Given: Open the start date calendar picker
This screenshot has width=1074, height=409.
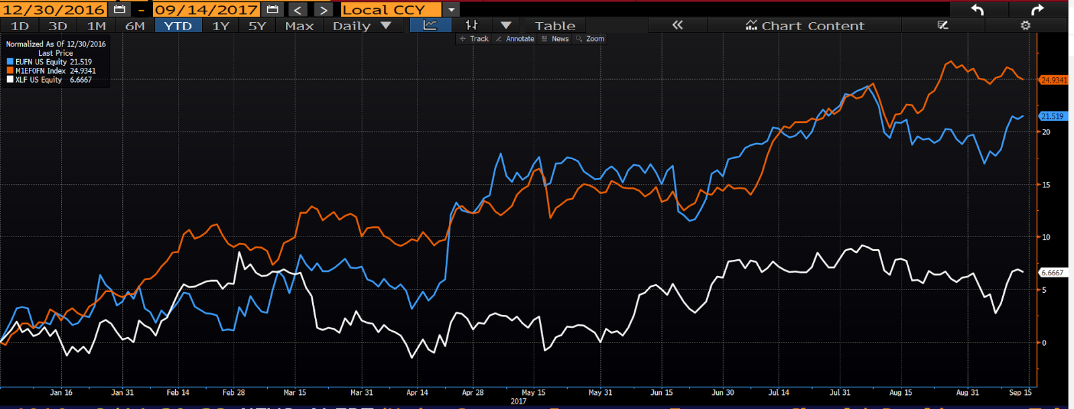Looking at the screenshot, I should [119, 9].
